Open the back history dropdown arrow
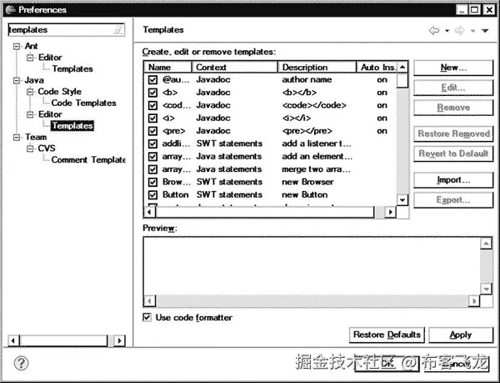Viewport: 500px width, 383px height. click(x=447, y=31)
